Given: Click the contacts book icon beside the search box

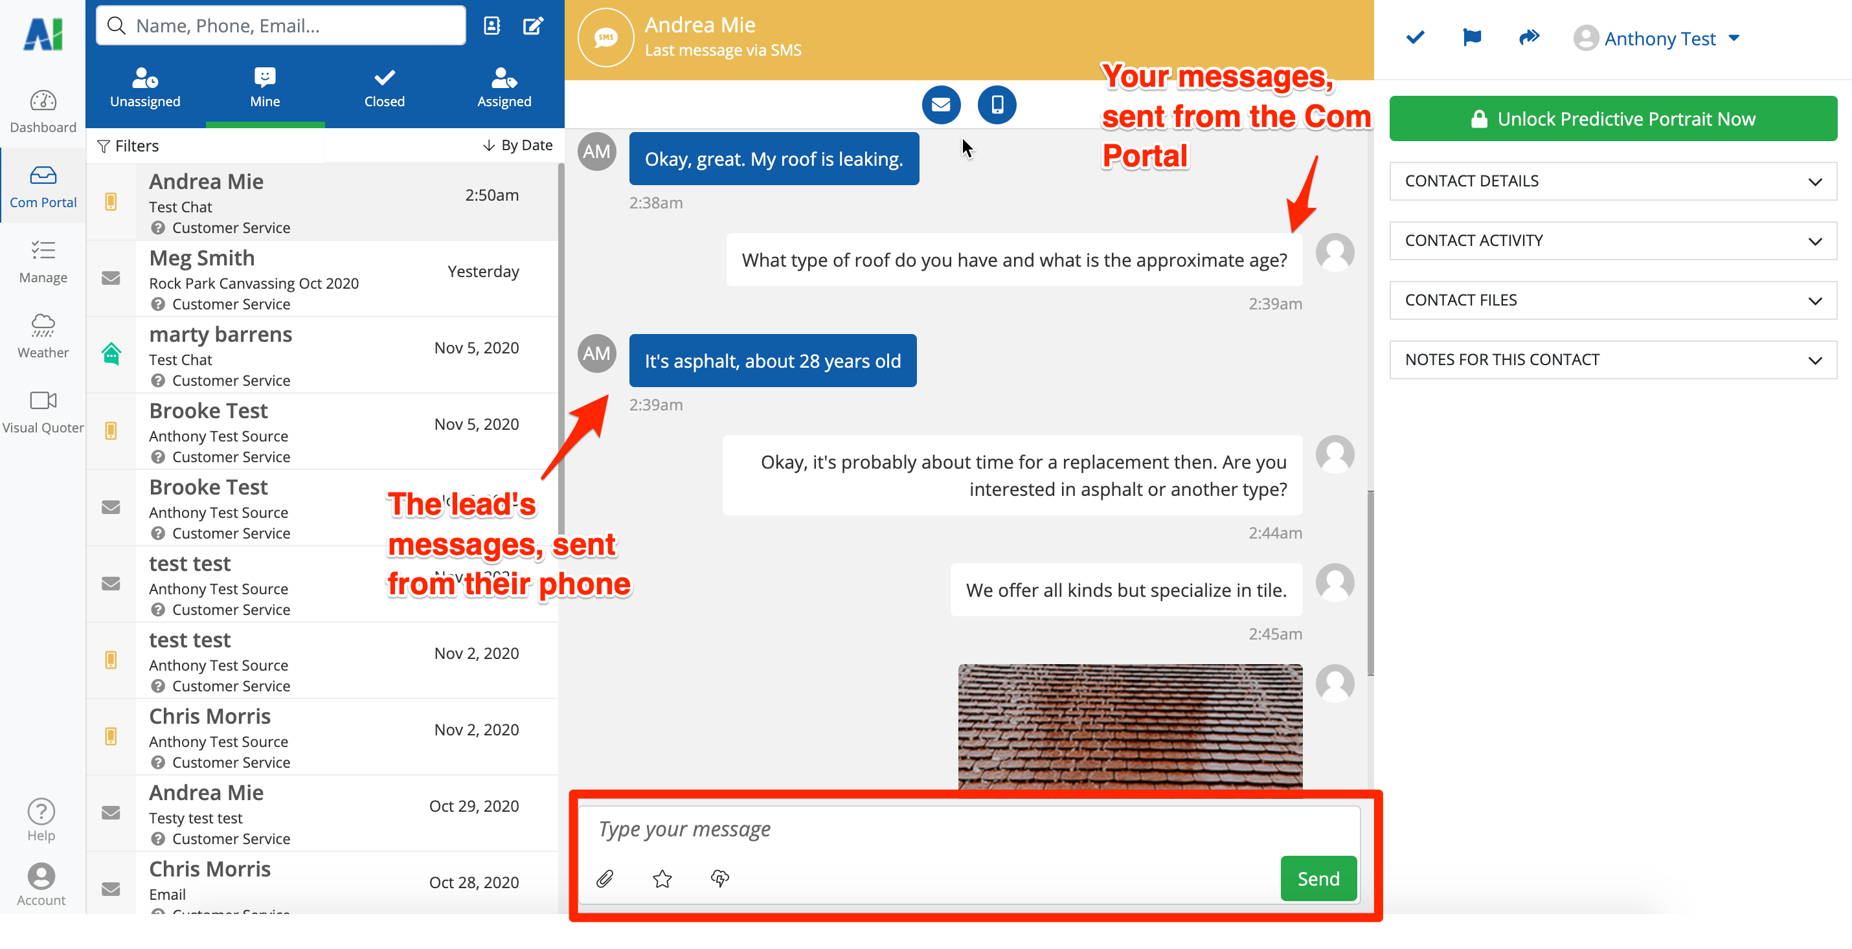Looking at the screenshot, I should [491, 26].
